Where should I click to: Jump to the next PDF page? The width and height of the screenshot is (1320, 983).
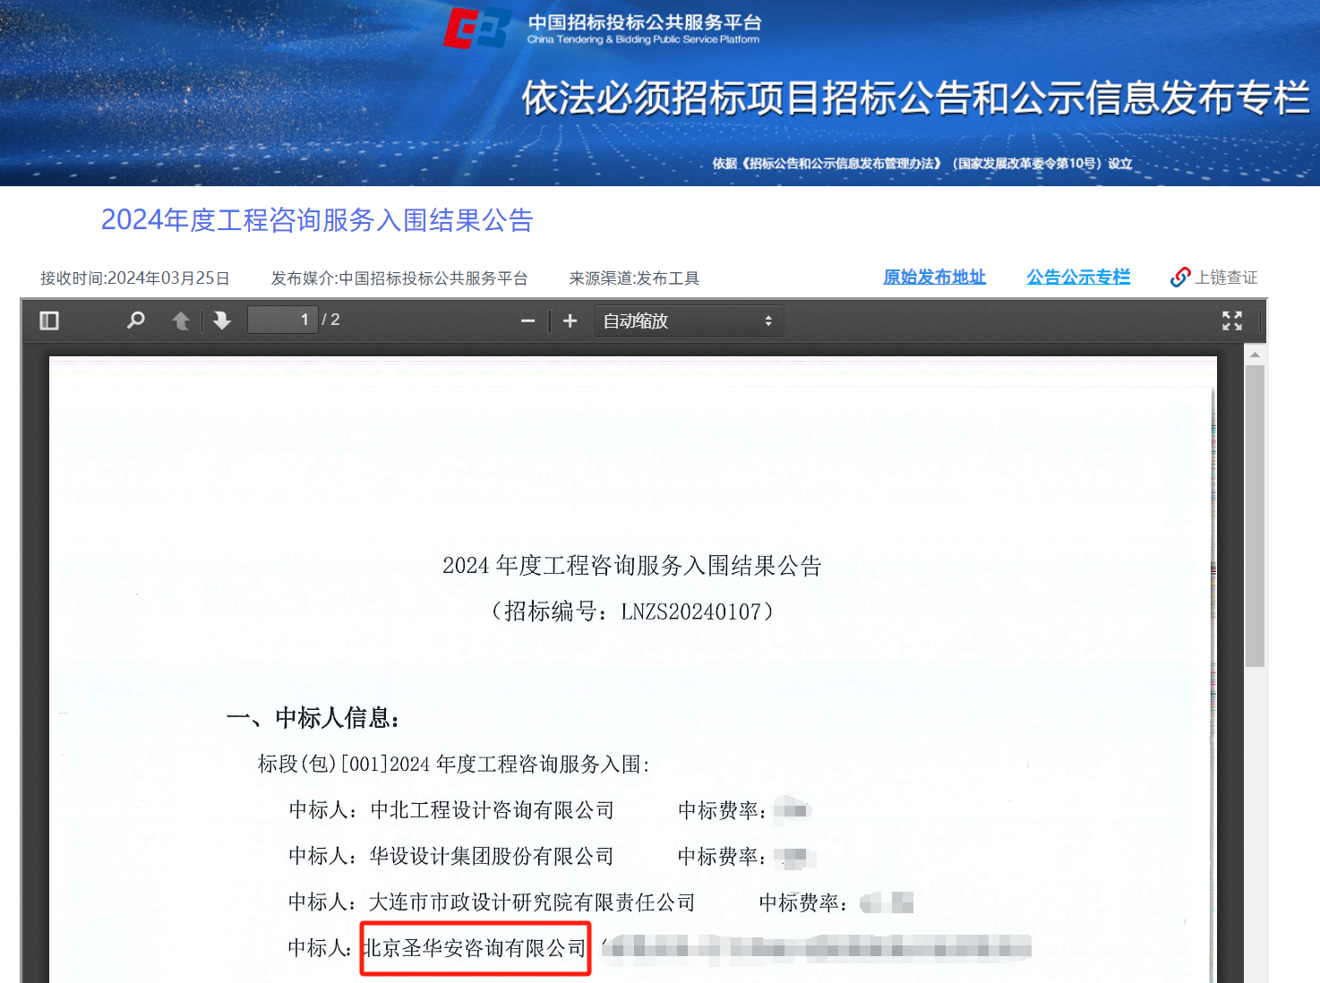tap(222, 321)
